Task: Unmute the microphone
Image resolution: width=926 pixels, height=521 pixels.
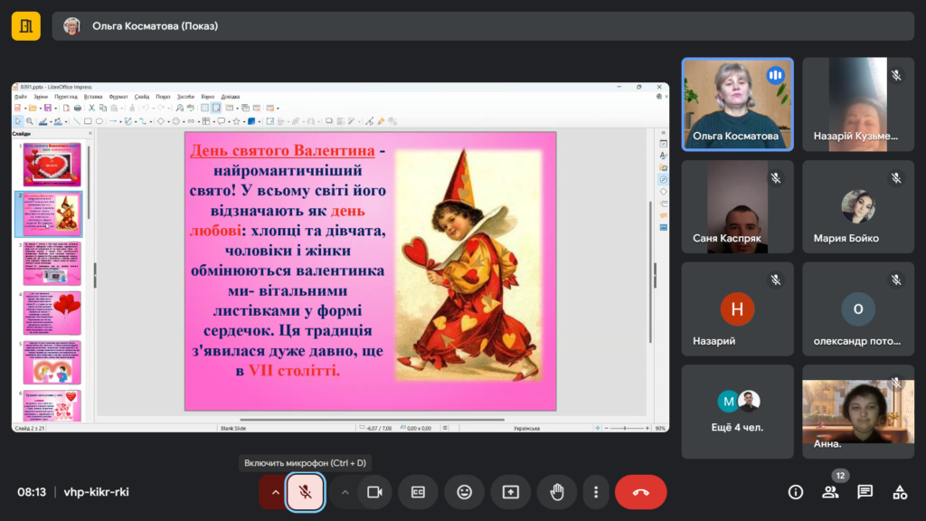Action: pos(306,492)
